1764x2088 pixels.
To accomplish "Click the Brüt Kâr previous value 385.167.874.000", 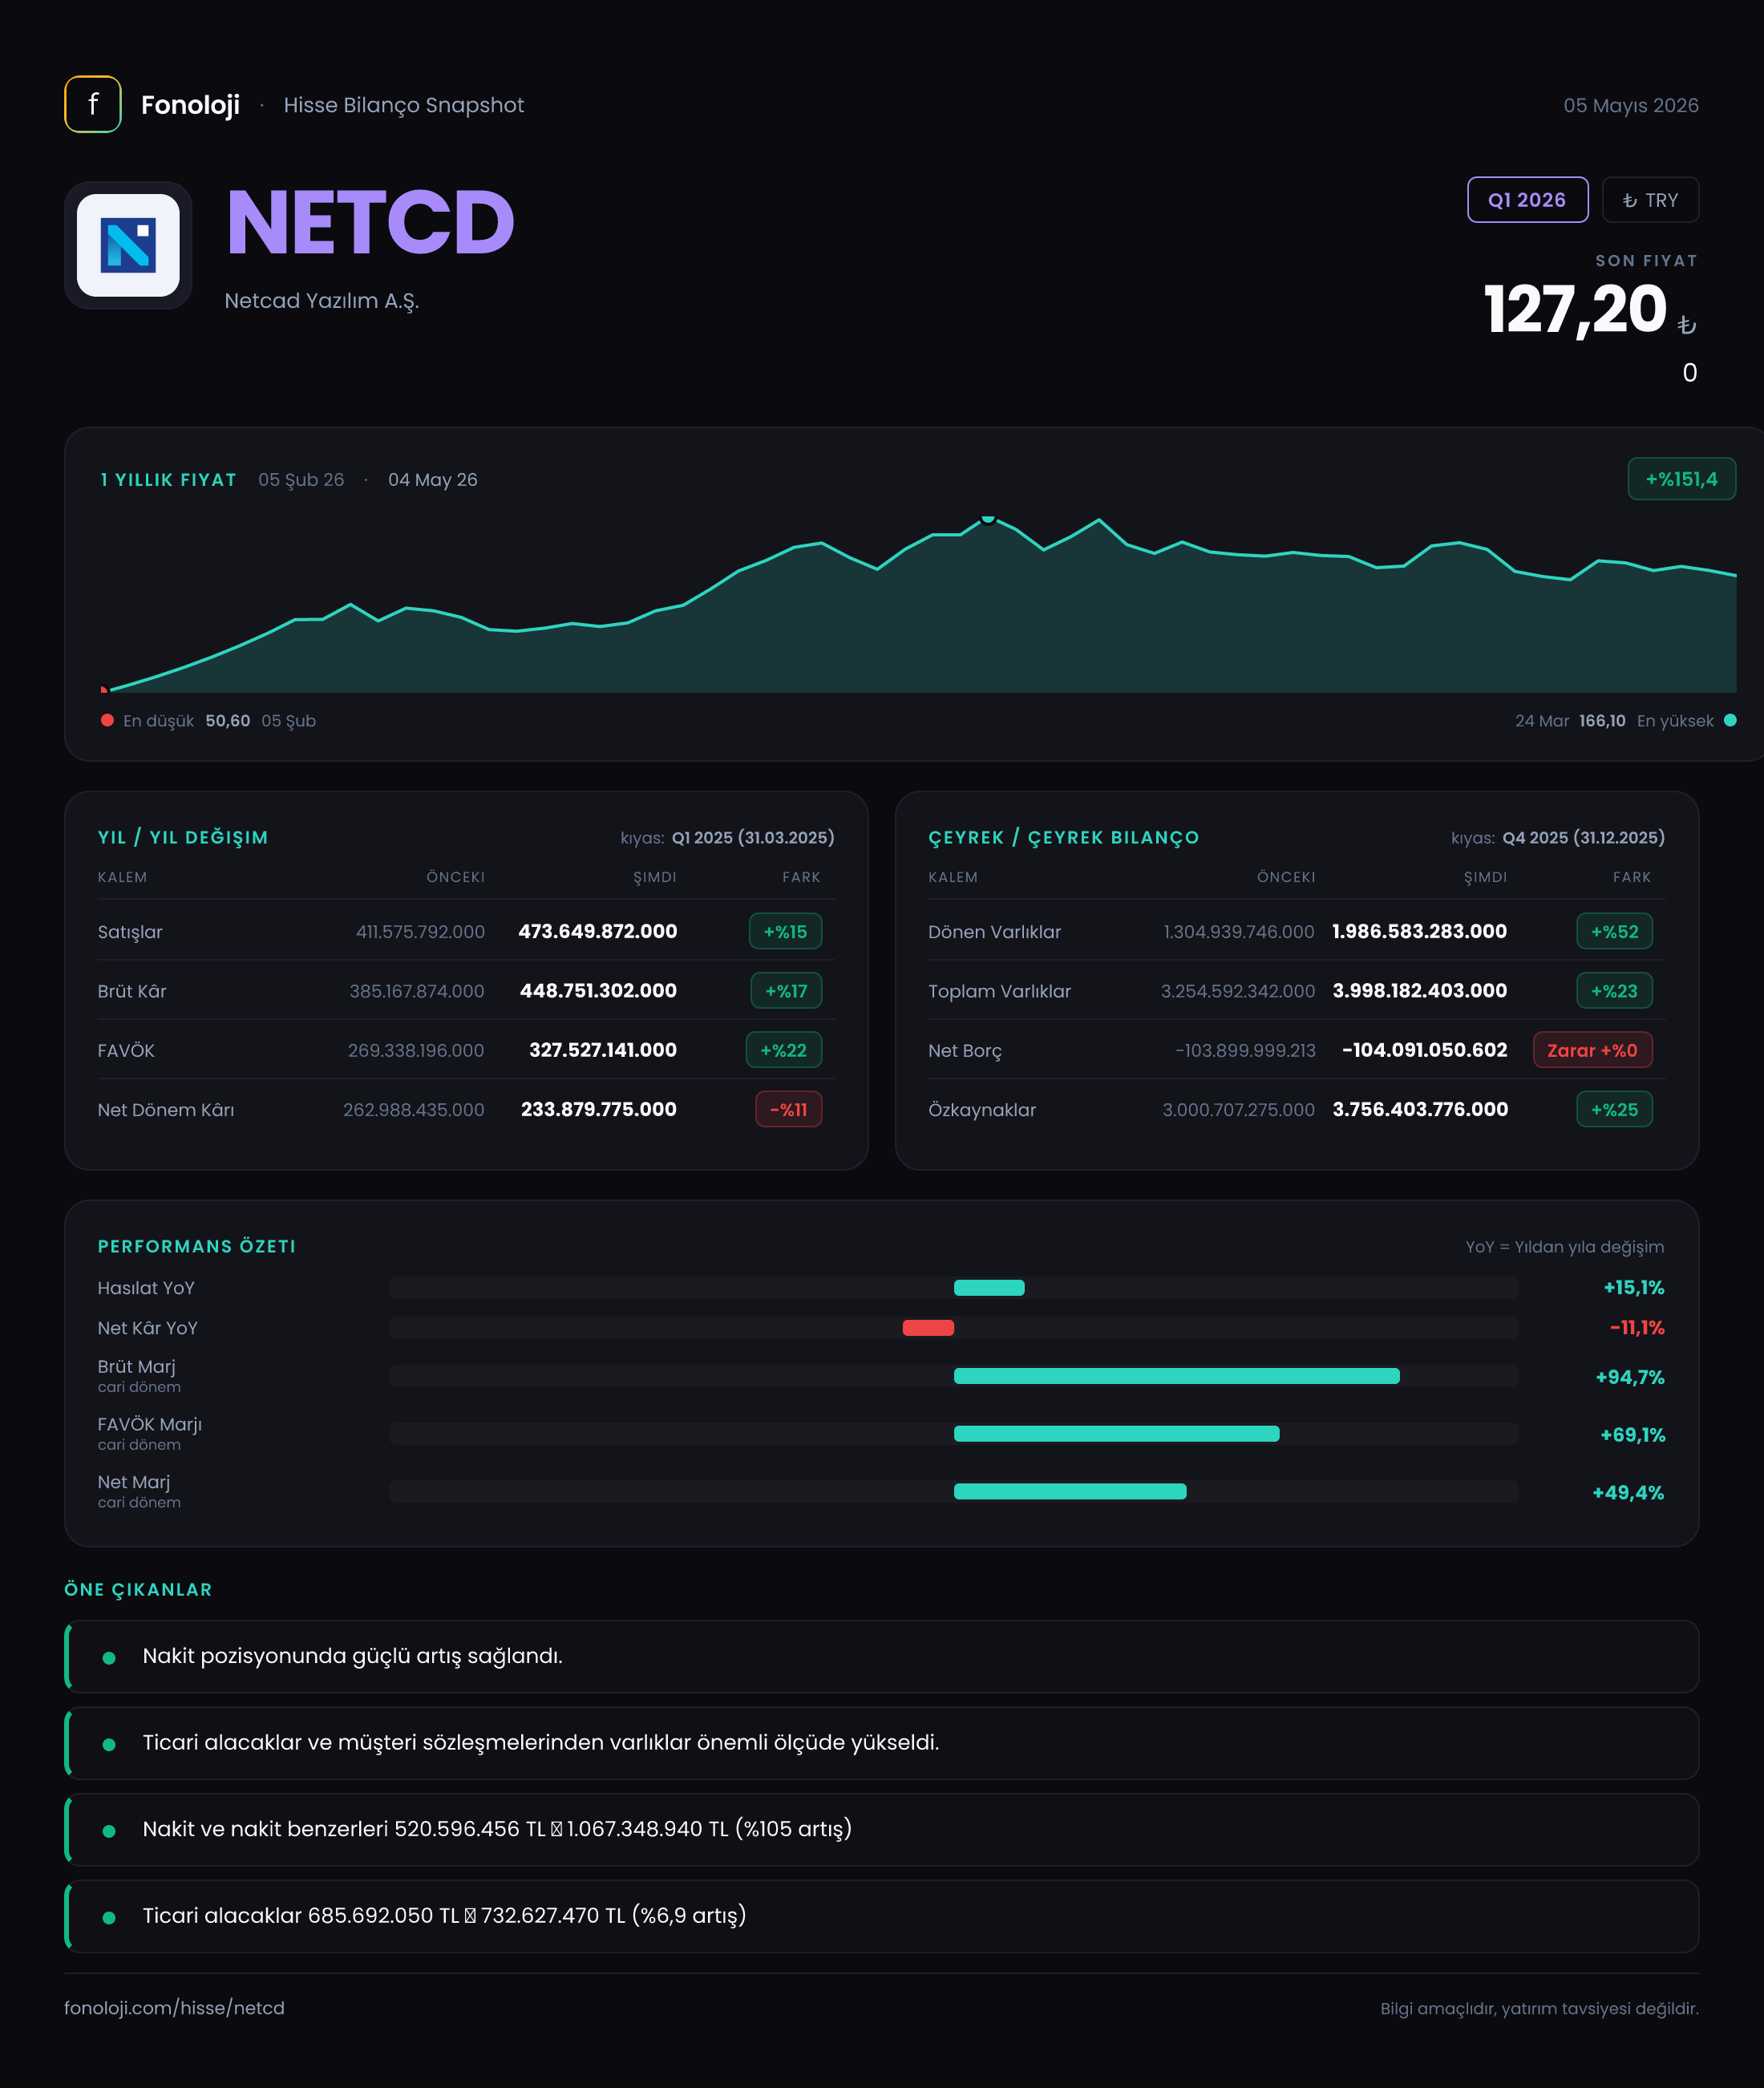I will tap(417, 991).
